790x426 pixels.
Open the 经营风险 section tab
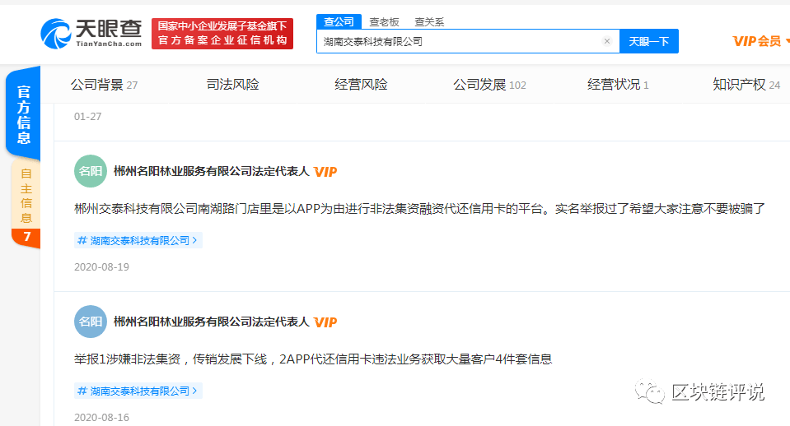pyautogui.click(x=362, y=85)
